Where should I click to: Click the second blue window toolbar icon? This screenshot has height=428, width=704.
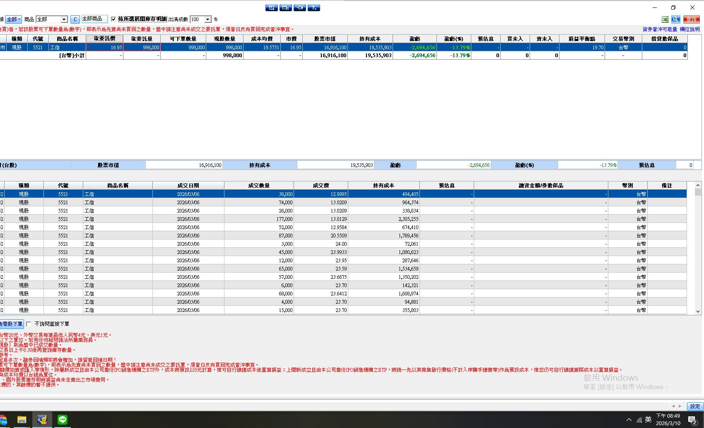[286, 8]
